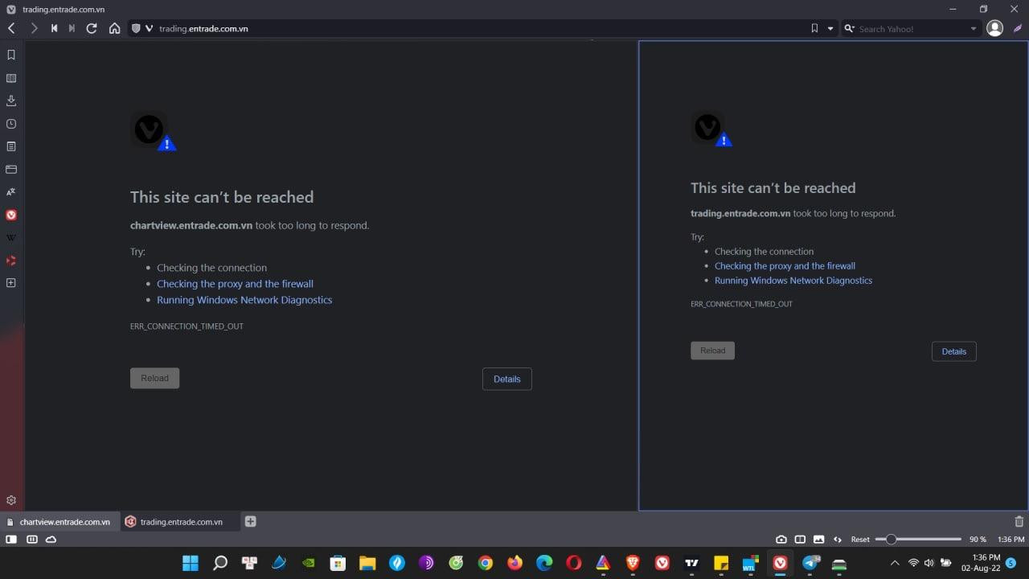Toggle images and animations in status bar
This screenshot has height=579, width=1029.
coord(818,540)
